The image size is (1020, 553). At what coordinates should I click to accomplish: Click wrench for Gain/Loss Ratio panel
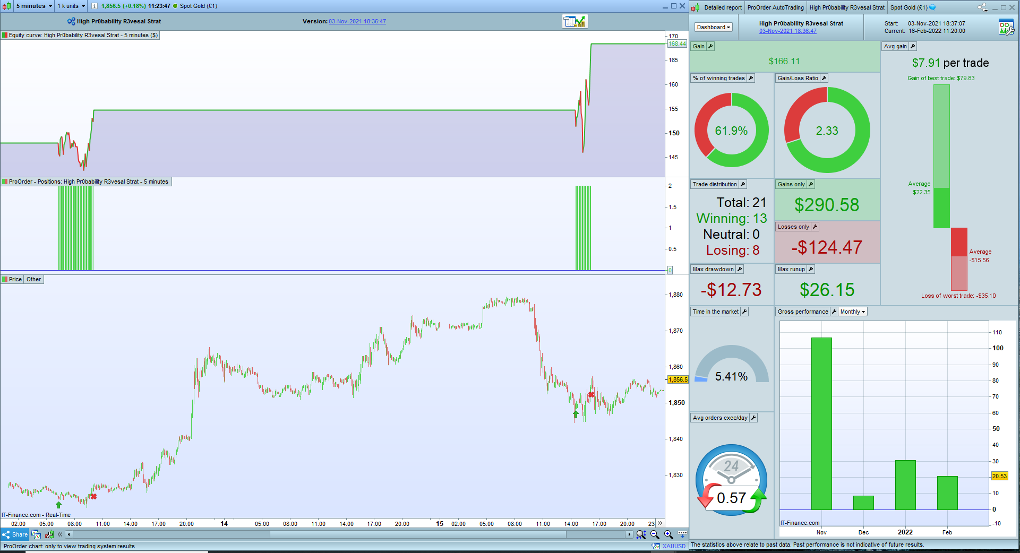(824, 78)
